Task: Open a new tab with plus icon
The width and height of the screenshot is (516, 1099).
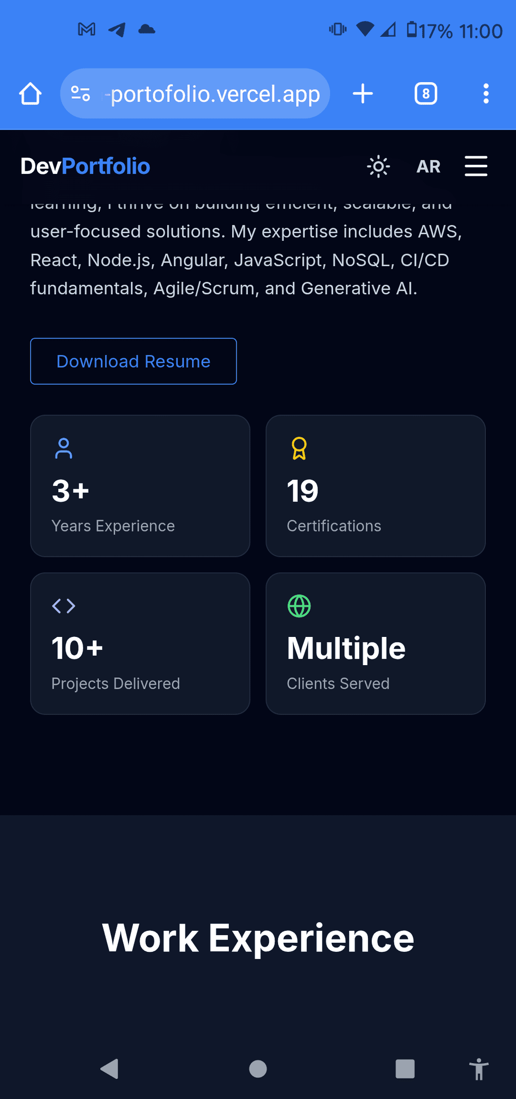Action: click(363, 94)
